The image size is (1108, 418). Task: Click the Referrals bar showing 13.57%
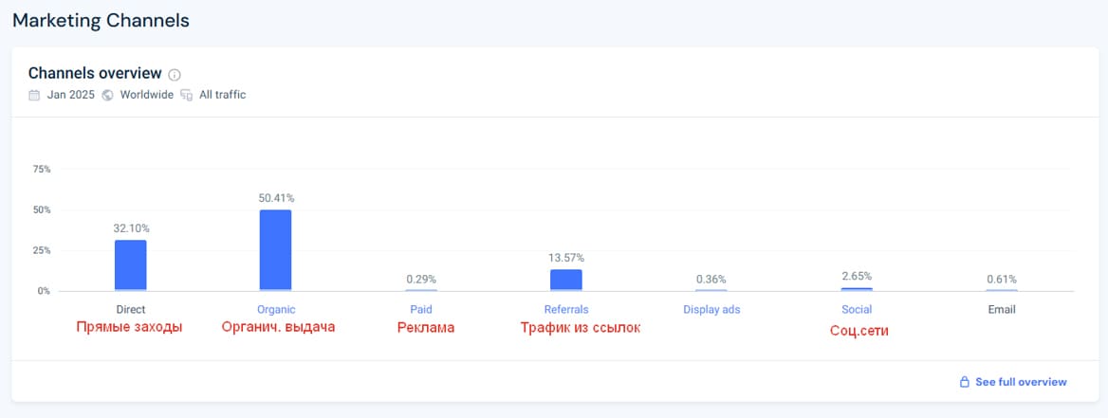[x=566, y=280]
